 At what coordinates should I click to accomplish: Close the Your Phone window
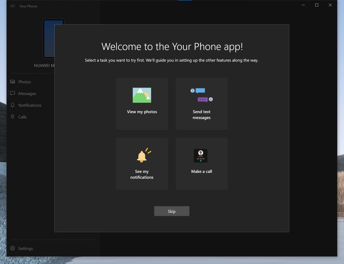pos(330,5)
